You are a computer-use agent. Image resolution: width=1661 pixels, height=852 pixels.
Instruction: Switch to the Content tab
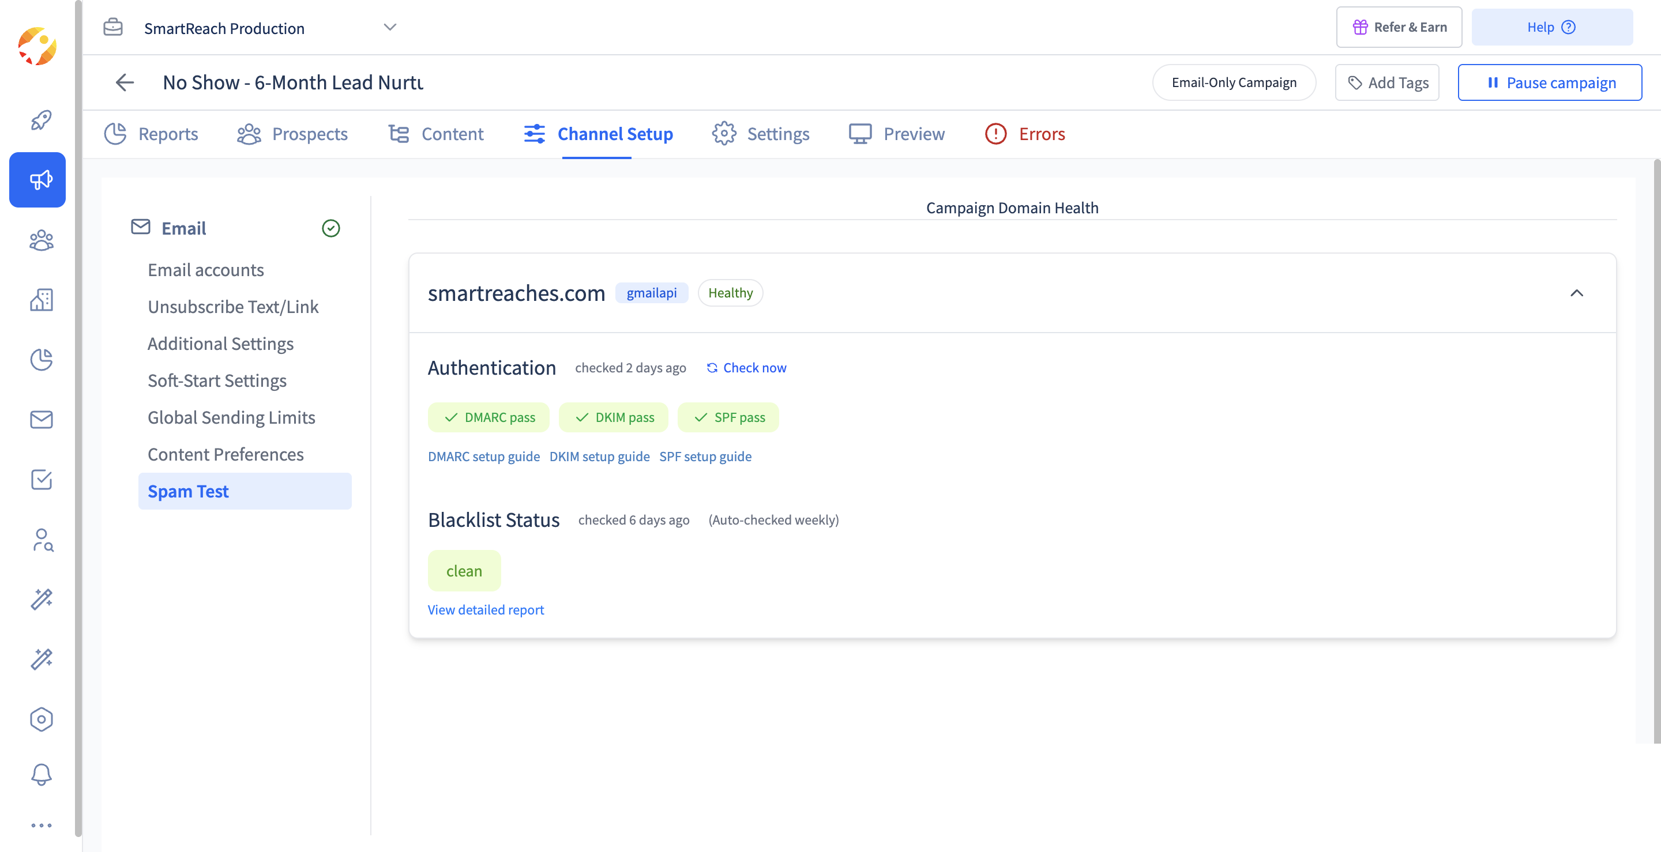point(436,133)
